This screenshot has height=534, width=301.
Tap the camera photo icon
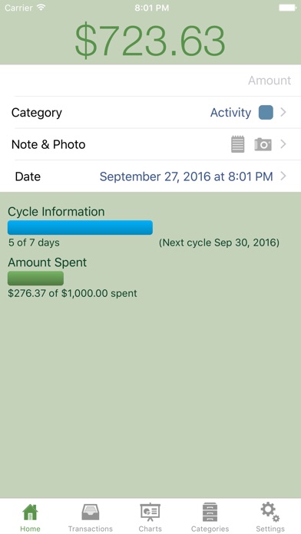point(263,144)
